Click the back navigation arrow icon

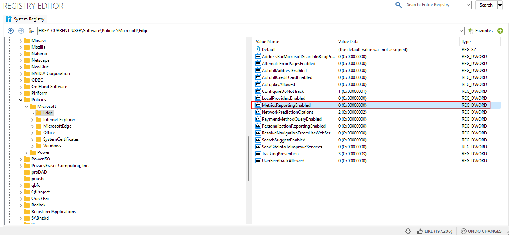point(11,31)
